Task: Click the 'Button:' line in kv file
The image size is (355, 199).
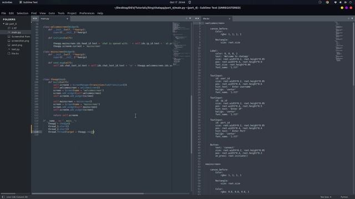Action: pyautogui.click(x=215, y=145)
